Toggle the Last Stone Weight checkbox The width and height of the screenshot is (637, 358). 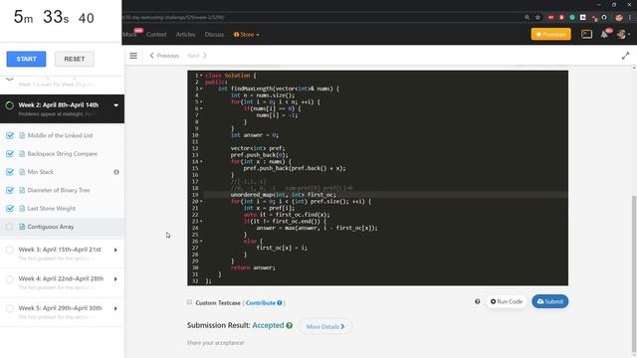(x=10, y=209)
